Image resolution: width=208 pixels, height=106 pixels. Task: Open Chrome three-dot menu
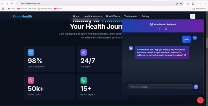tap(205, 4)
